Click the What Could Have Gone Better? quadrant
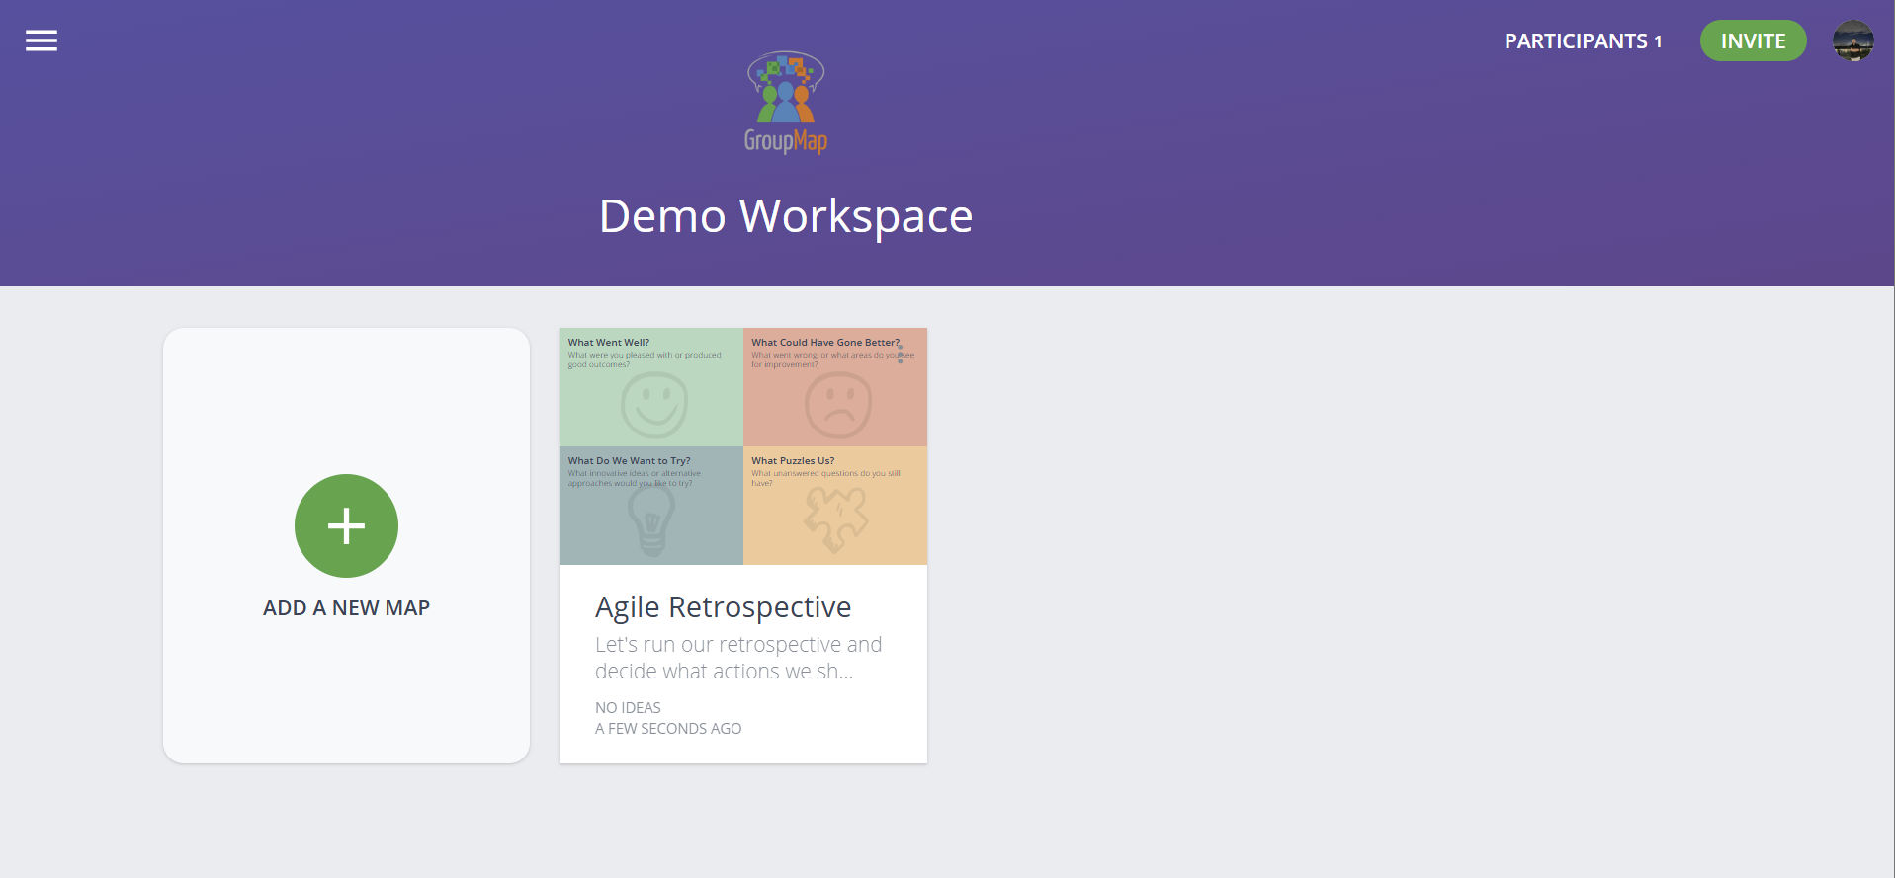The width and height of the screenshot is (1895, 878). [835, 387]
